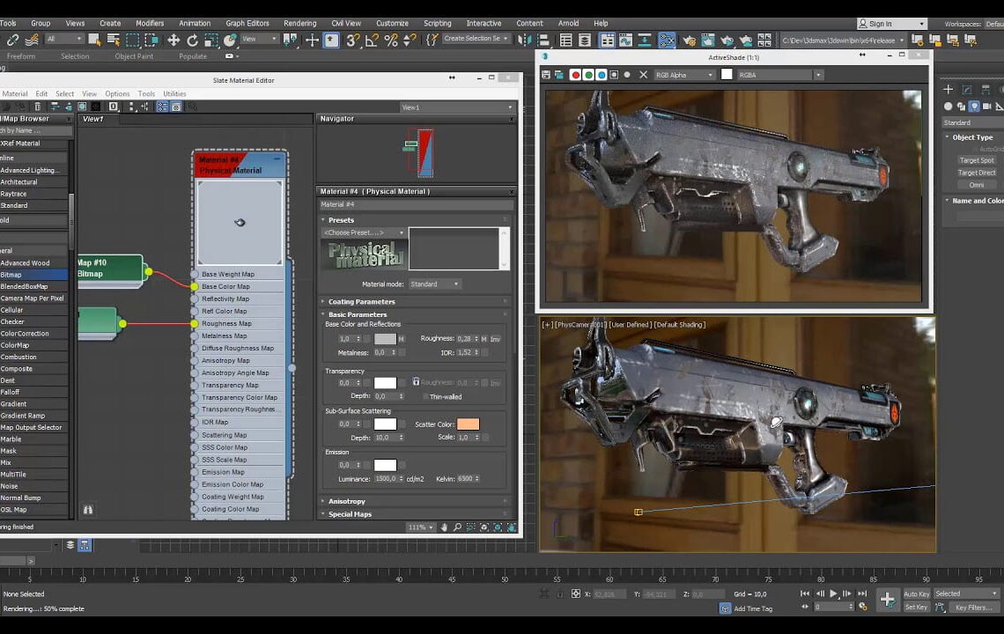Screen dimensions: 1004x634
Task: Open the Rendering menu
Action: (299, 24)
